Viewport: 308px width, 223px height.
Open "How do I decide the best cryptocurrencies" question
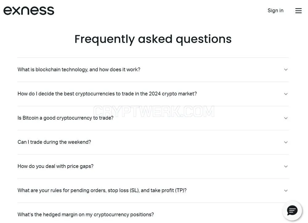pyautogui.click(x=107, y=94)
